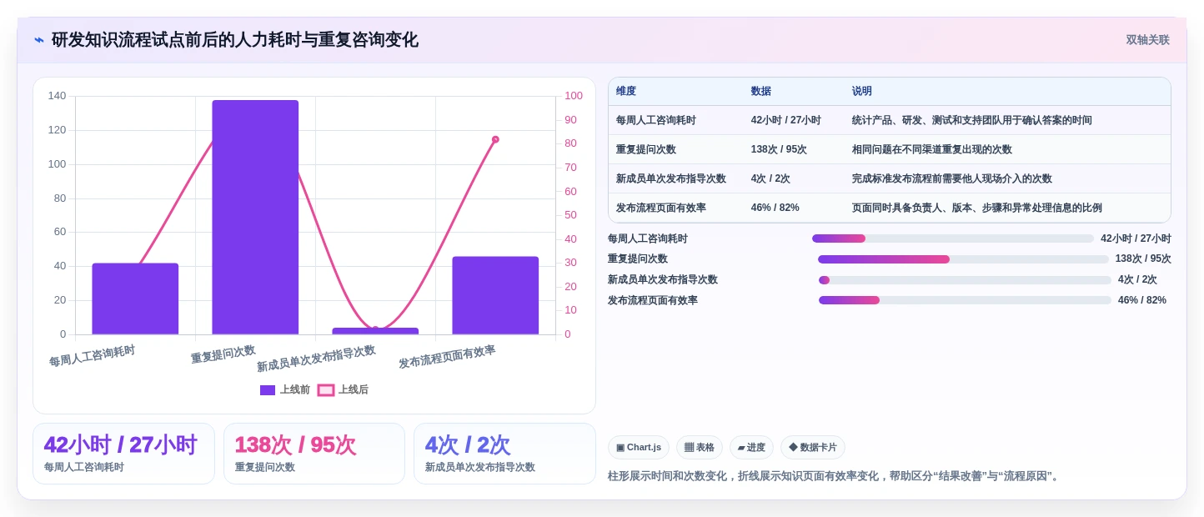Toggle the 上线前 legend entry

click(x=285, y=389)
